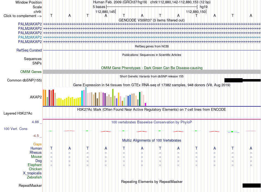261x192 pixels.
Task: Open 'Publications: Sequences in Scientific Articles' title
Action: pyautogui.click(x=152, y=55)
